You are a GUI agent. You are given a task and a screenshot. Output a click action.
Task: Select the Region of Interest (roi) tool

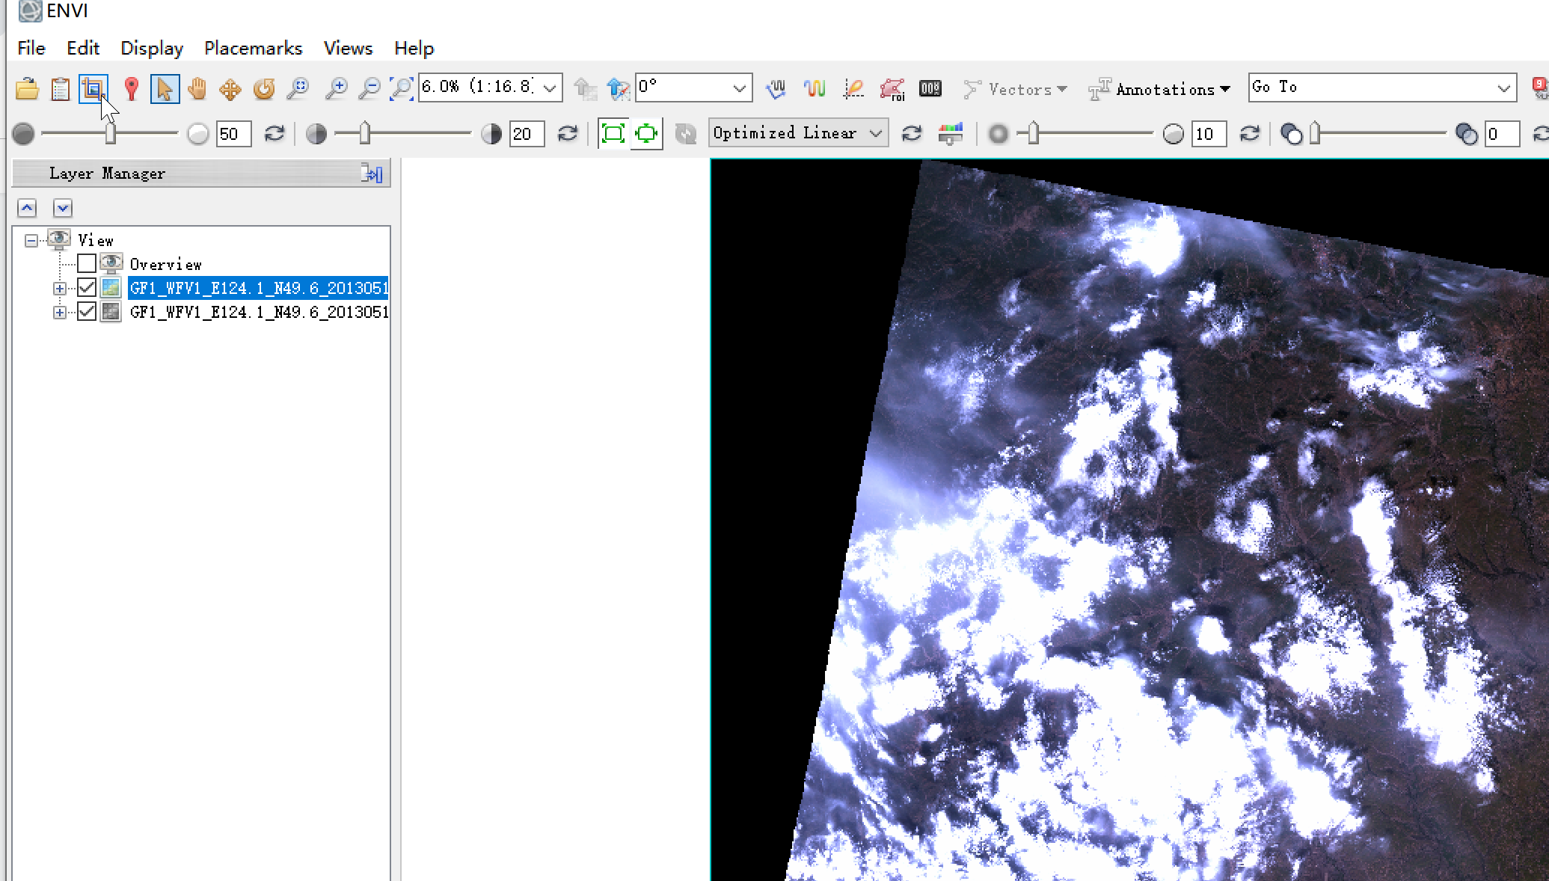(x=892, y=89)
